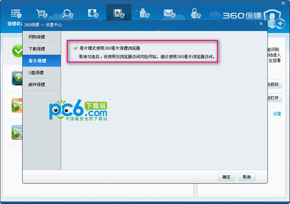290x204 pixels.
Task: Select the privacy lock icon numbered 7
Action: pos(195,13)
